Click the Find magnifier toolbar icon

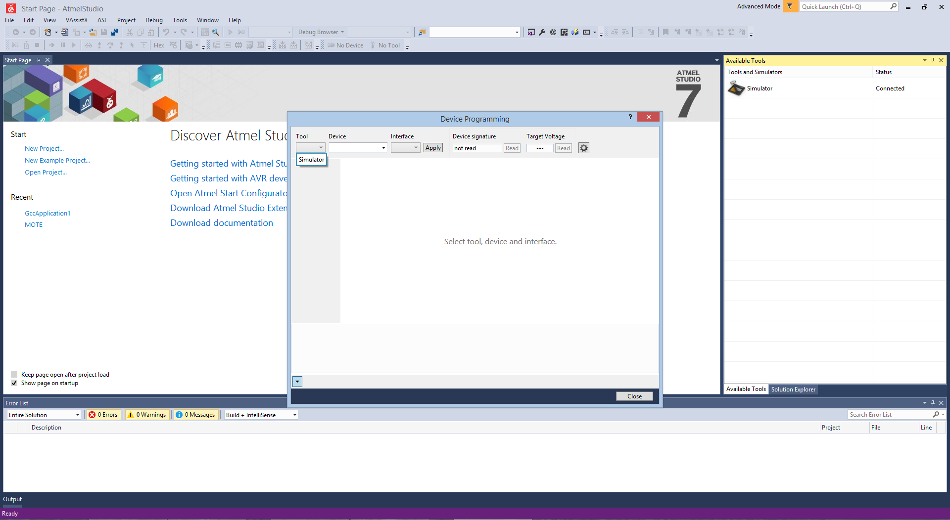point(216,32)
